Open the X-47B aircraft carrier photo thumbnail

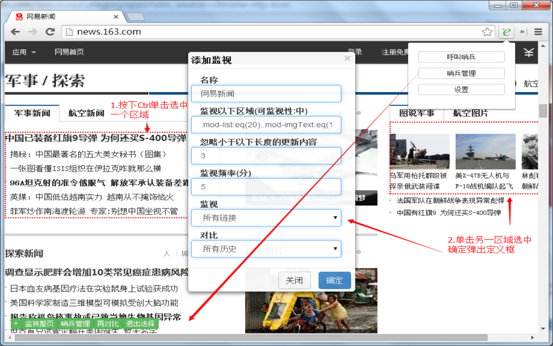tap(486, 151)
